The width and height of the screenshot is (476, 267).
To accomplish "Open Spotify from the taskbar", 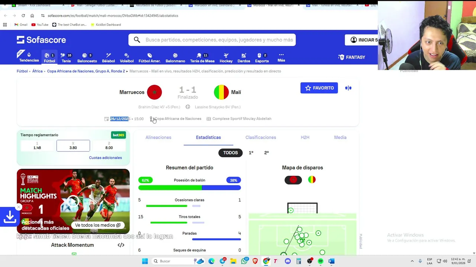I will [x=321, y=261].
